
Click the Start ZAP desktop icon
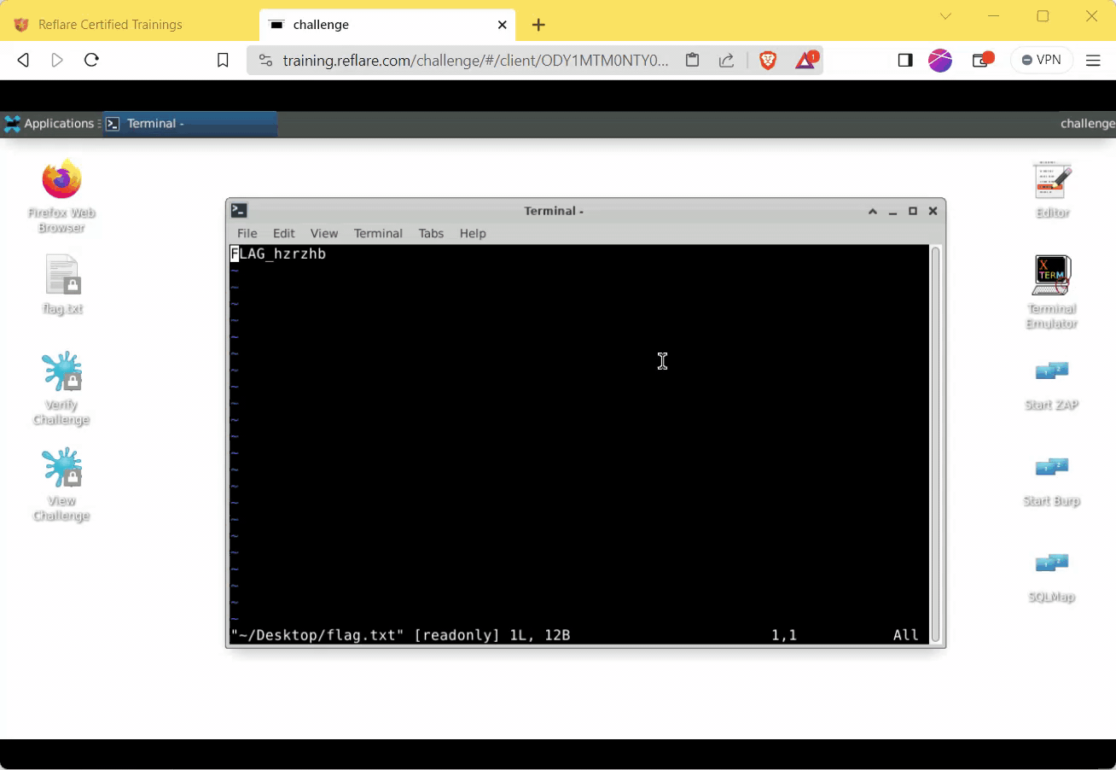[x=1052, y=384]
